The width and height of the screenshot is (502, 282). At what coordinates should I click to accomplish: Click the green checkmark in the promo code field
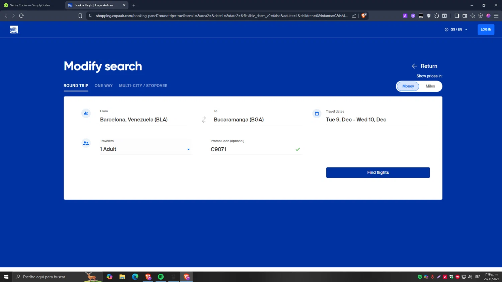pos(298,149)
